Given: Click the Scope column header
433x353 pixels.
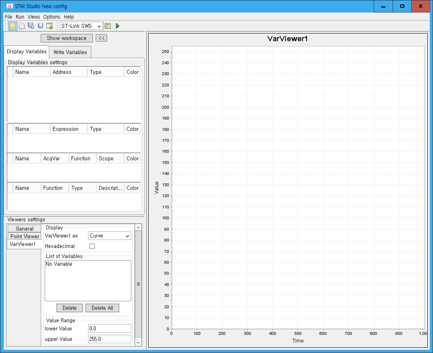Looking at the screenshot, I should click(110, 159).
